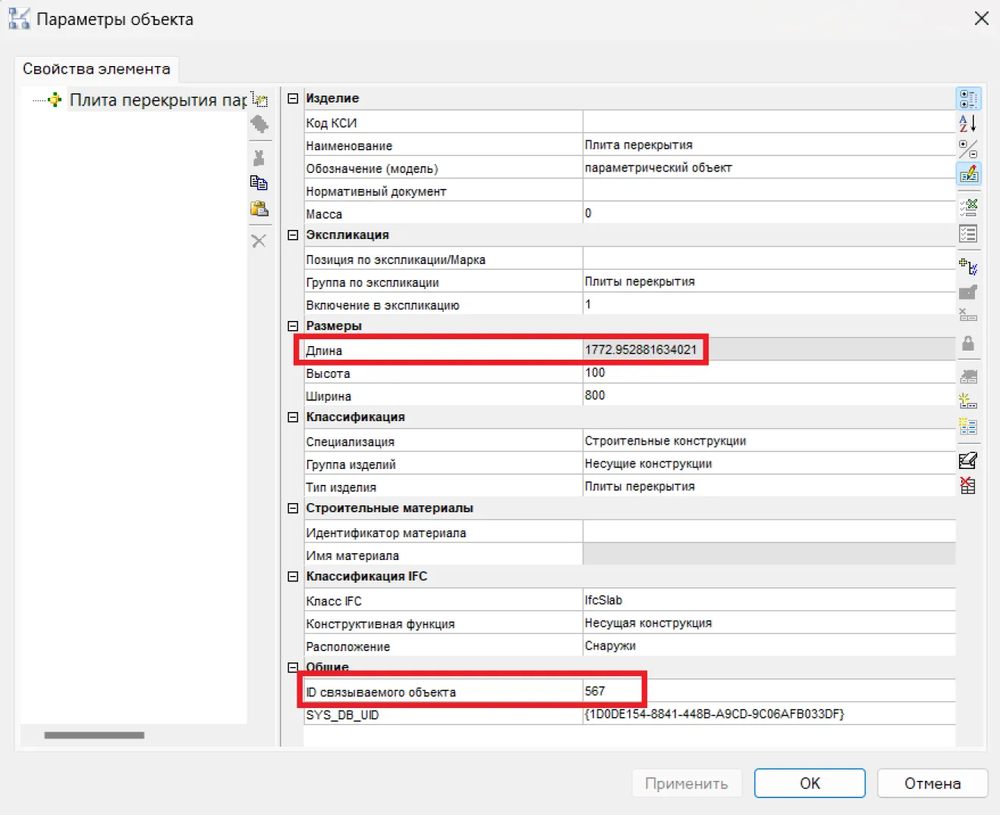Switch to categorized property view icon
Viewport: 1000px width, 815px height.
pyautogui.click(x=968, y=99)
